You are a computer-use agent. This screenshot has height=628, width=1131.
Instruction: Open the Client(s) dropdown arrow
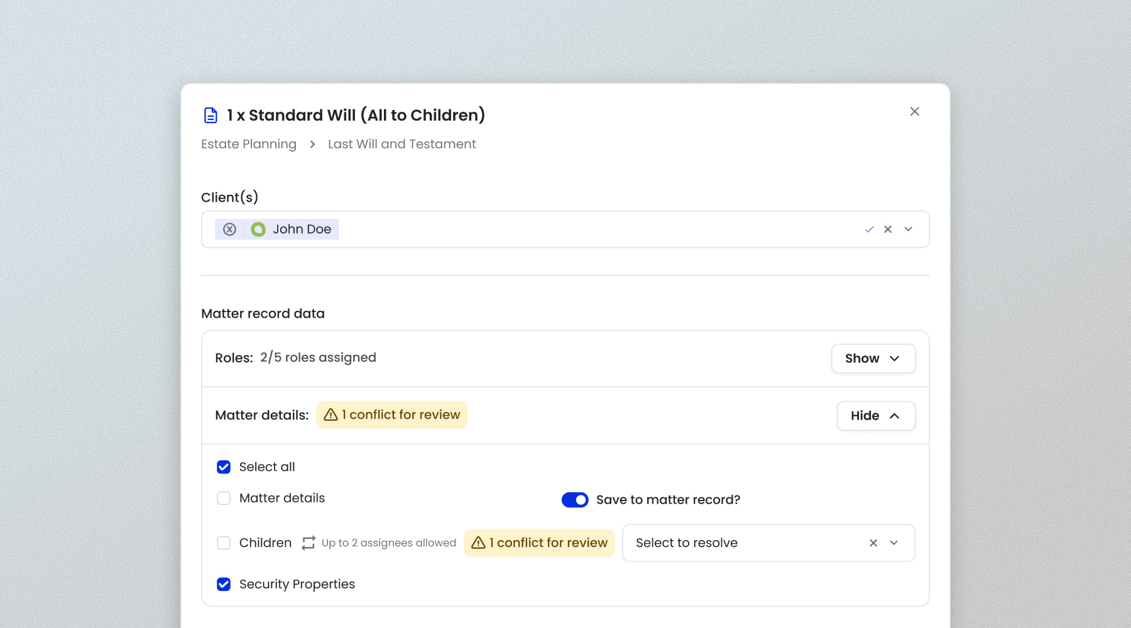tap(908, 229)
